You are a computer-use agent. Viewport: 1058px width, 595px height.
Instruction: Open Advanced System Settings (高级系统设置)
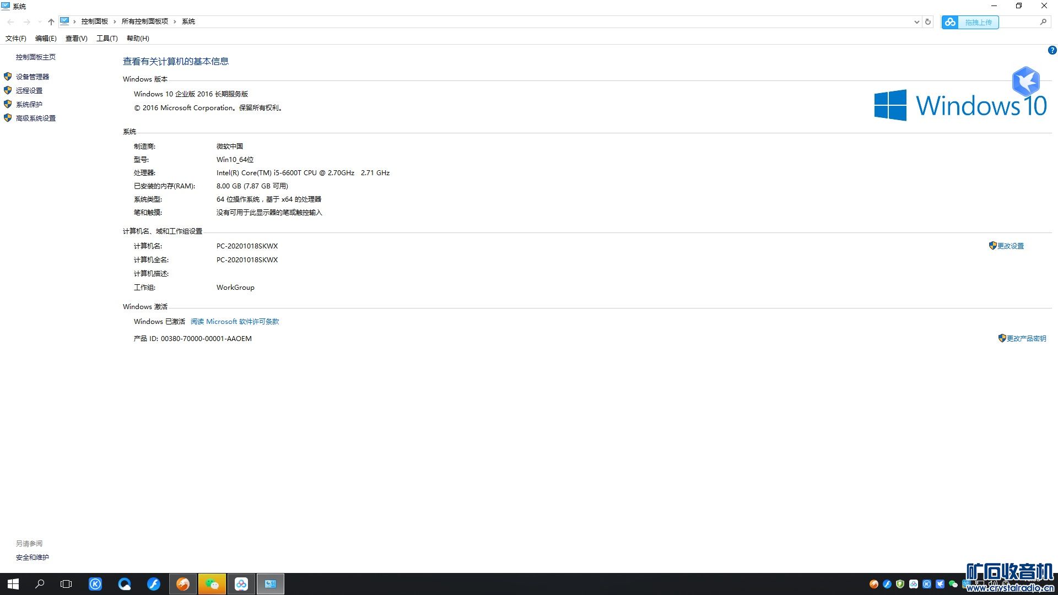[x=35, y=118]
